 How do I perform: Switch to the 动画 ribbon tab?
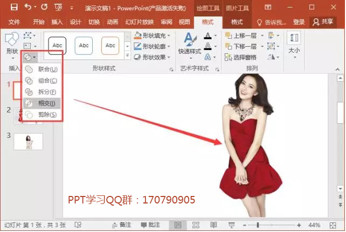tap(113, 22)
